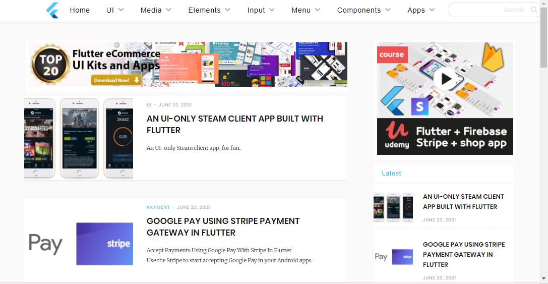Open the Top 20 Flutter eCommerce banner
This screenshot has width=548, height=284.
188,65
